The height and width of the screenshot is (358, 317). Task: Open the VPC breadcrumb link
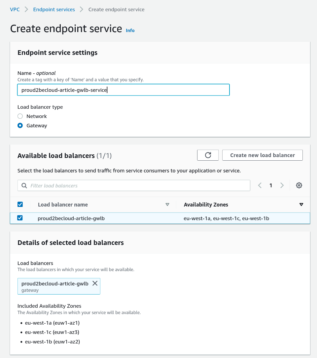point(15,10)
